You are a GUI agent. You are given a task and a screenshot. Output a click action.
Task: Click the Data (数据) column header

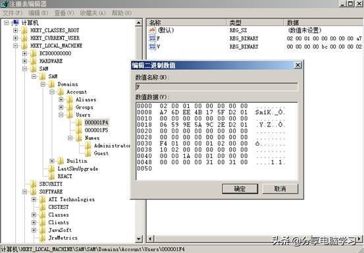(324, 22)
